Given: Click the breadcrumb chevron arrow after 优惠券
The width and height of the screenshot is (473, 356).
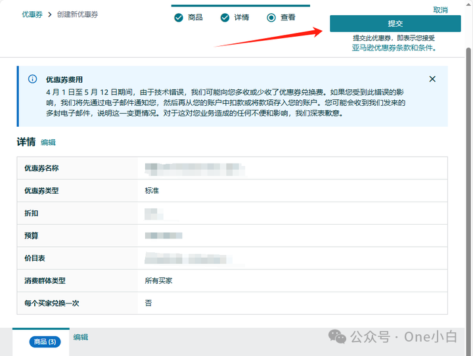Looking at the screenshot, I should tap(49, 14).
